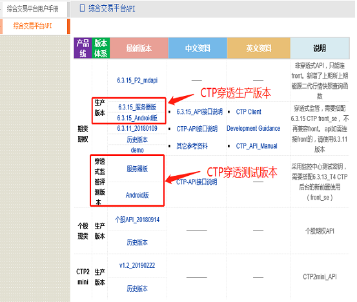This screenshot has width=357, height=302.
Task: Open the v1.2_20190222 CTP2 mini link
Action: pyautogui.click(x=138, y=265)
